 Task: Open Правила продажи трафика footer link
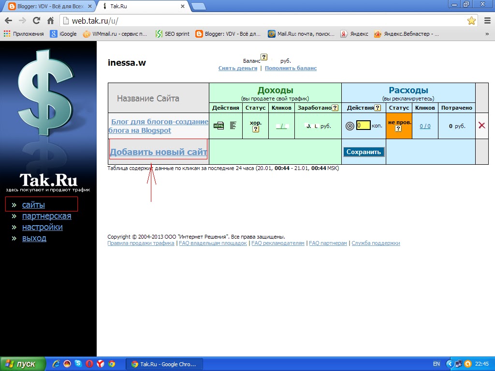pyautogui.click(x=141, y=243)
